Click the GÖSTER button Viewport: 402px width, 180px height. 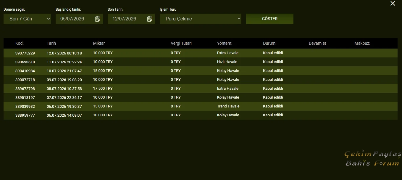[x=270, y=19]
